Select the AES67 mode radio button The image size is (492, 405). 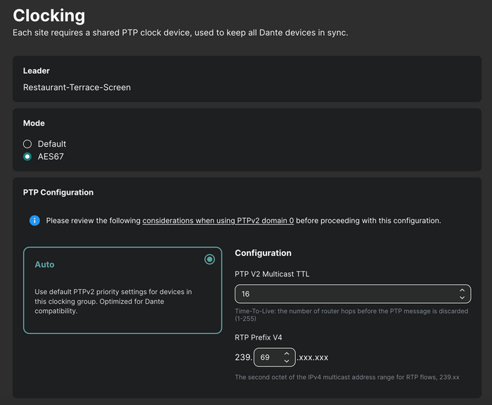click(27, 157)
